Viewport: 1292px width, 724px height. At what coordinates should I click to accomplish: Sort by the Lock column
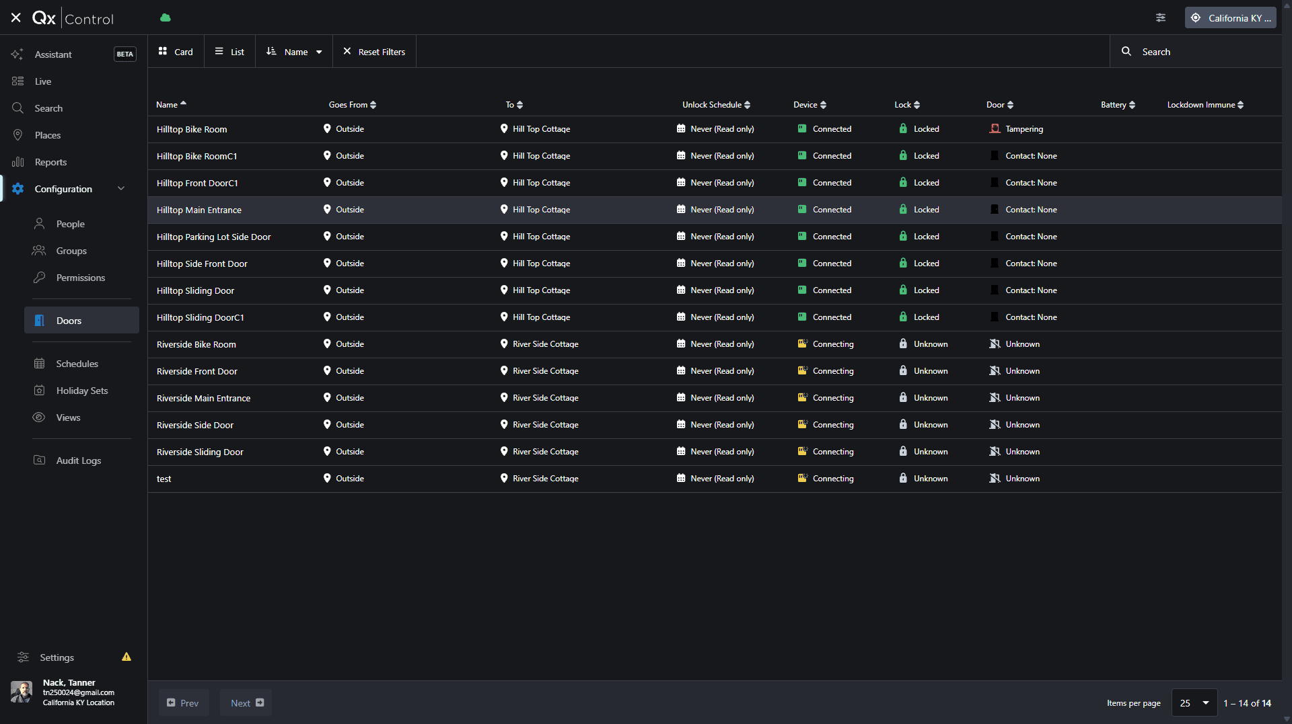907,105
